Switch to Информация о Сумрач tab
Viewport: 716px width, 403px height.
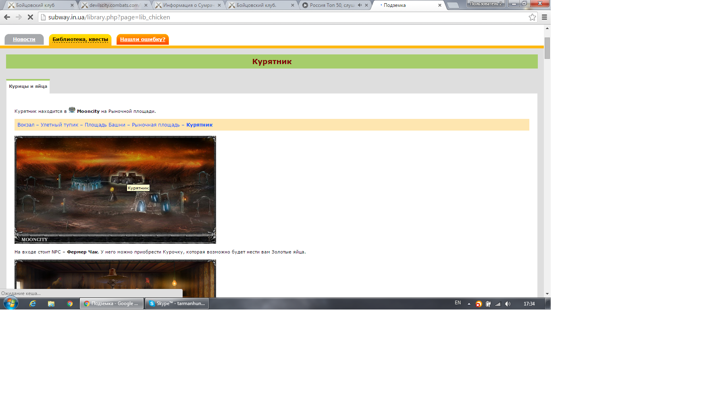[188, 5]
